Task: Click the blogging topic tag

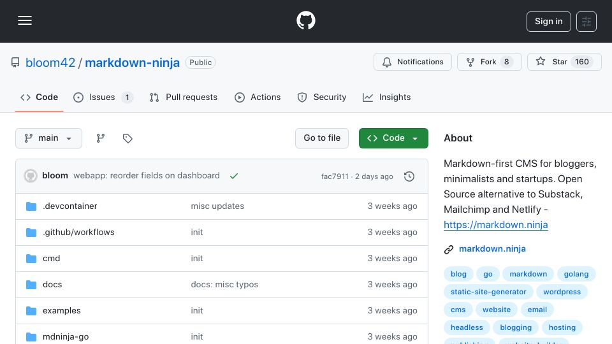Action: 516,327
